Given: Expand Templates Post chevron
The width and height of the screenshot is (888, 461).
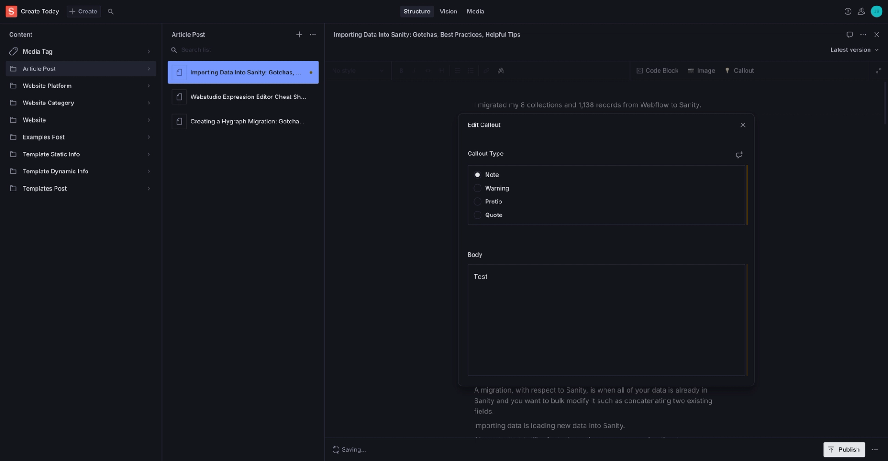Looking at the screenshot, I should 148,189.
